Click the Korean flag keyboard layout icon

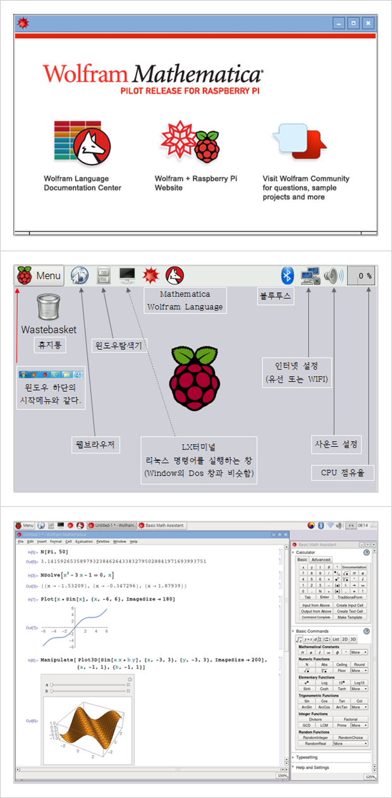[x=311, y=525]
